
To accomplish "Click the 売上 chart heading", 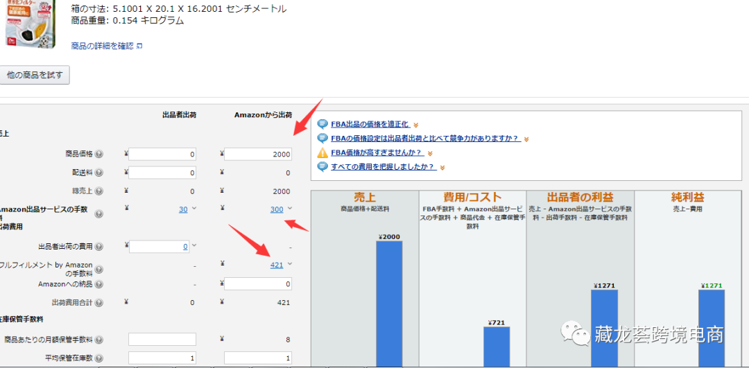I will [365, 197].
